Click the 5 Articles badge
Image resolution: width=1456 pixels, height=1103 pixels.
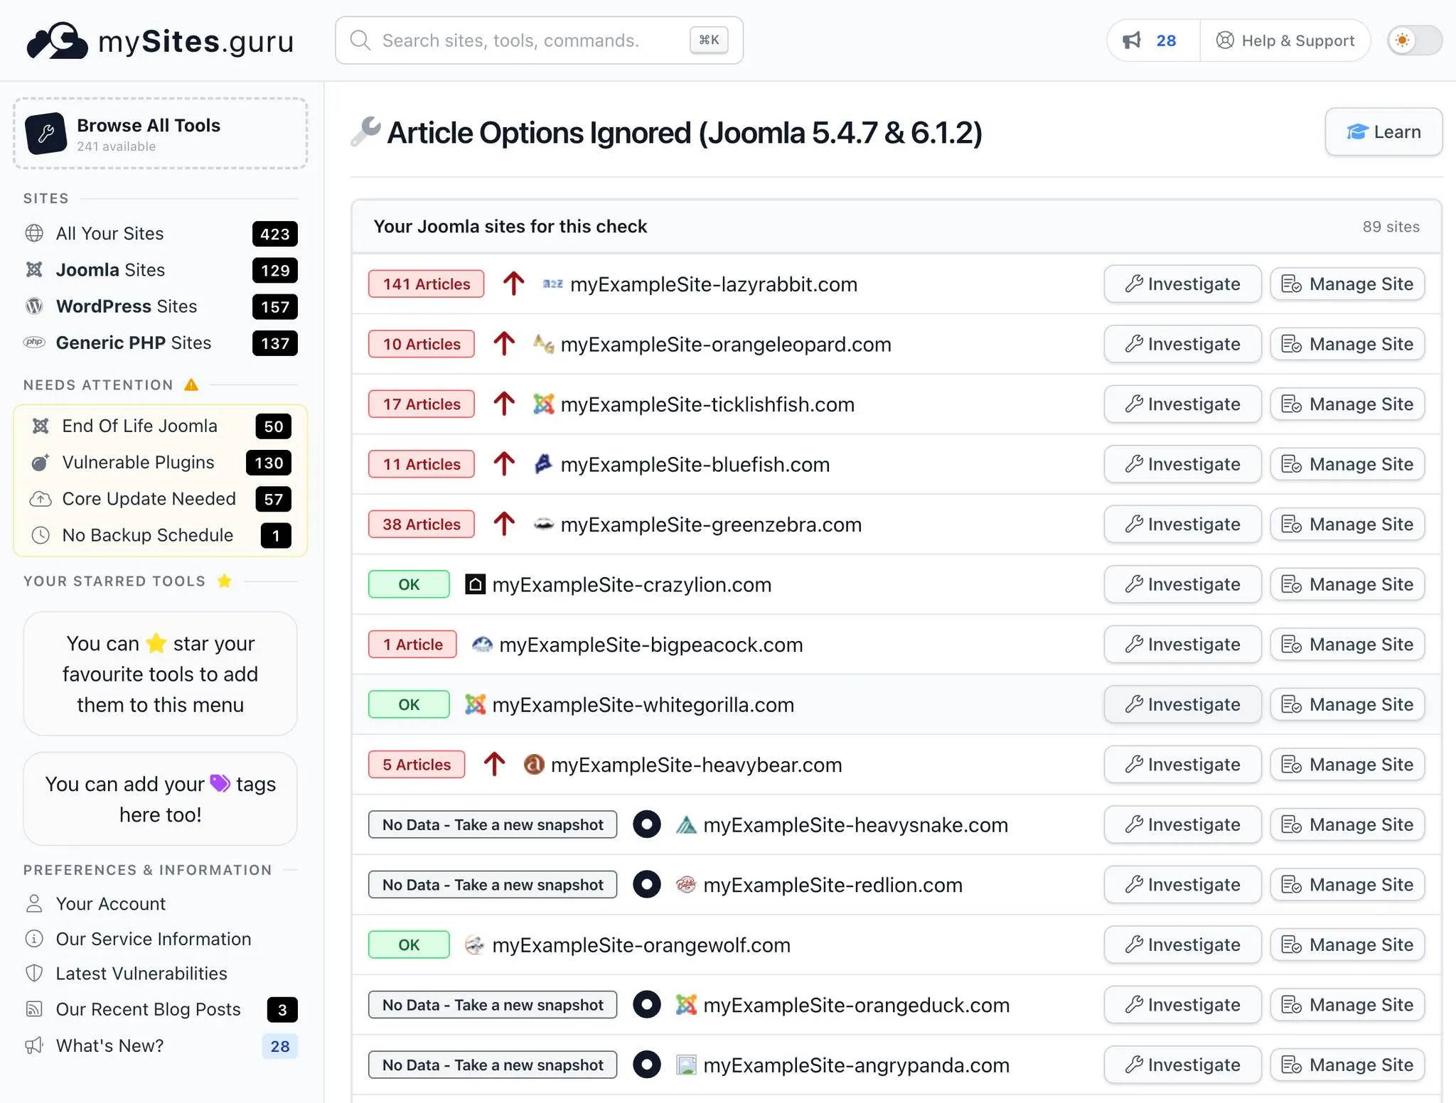pos(417,765)
